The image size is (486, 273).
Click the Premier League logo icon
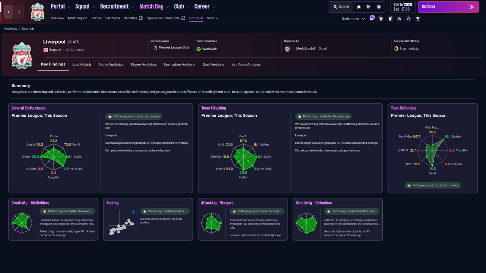[155, 48]
